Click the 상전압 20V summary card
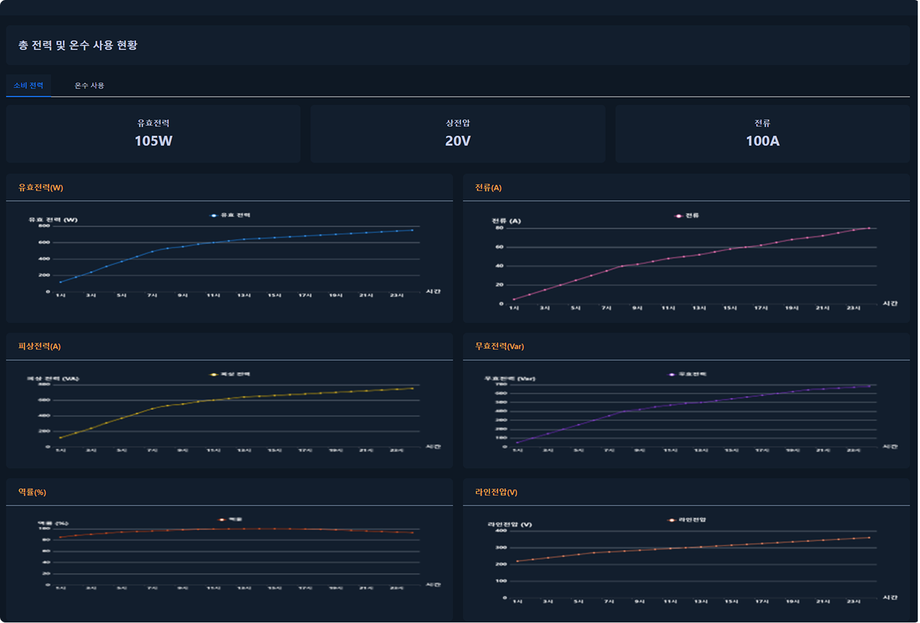Image resolution: width=920 pixels, height=623 pixels. (x=457, y=134)
